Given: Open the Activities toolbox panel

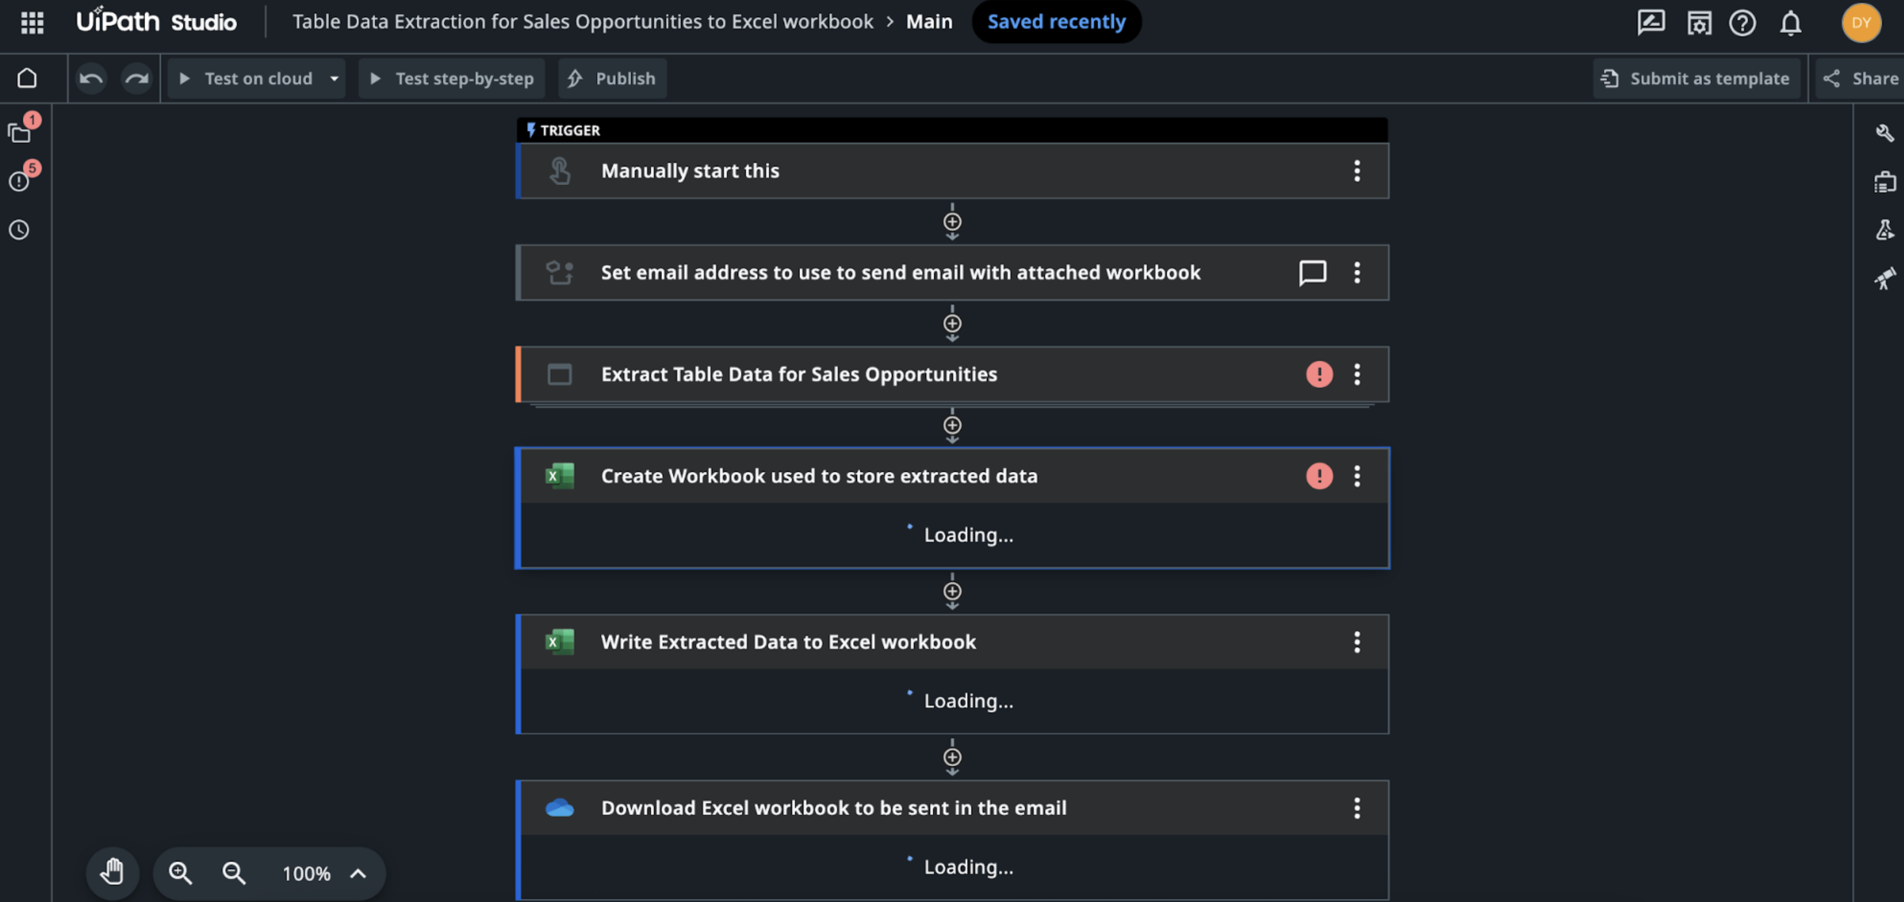Looking at the screenshot, I should (x=1885, y=181).
